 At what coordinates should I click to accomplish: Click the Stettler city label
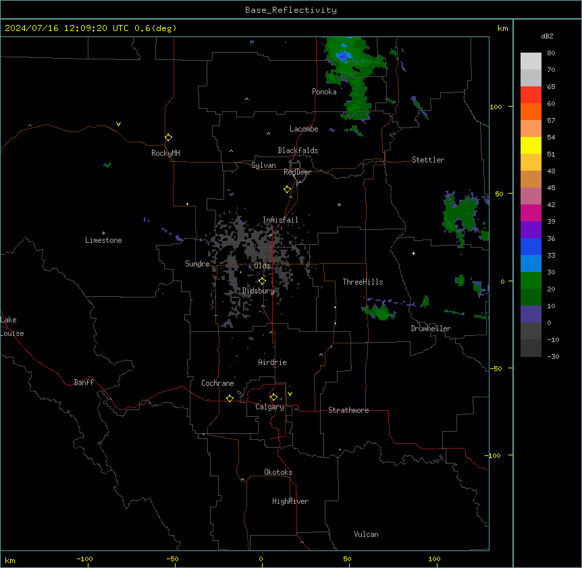(428, 160)
